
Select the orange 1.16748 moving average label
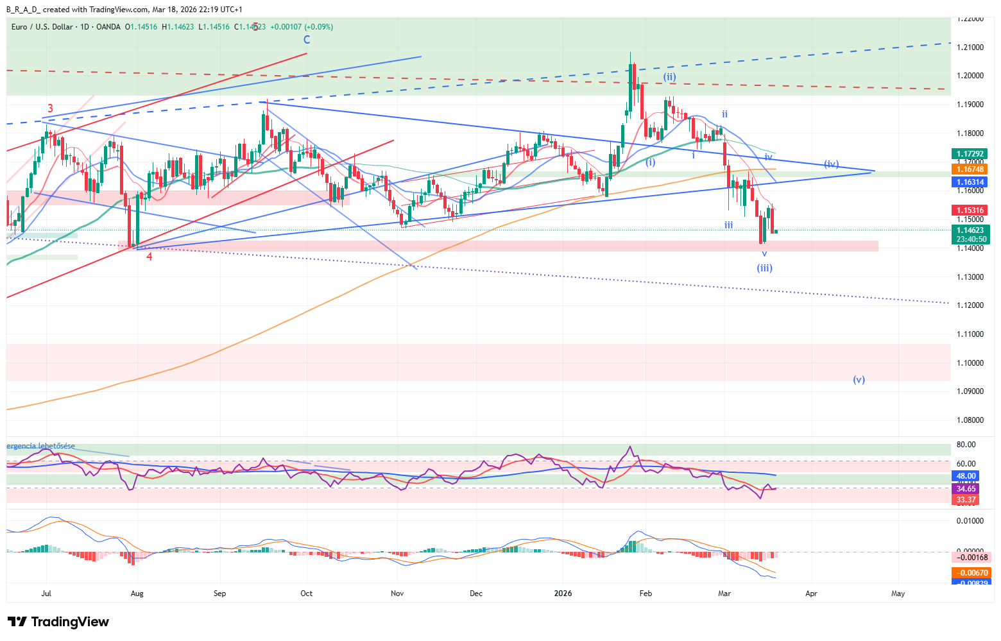pyautogui.click(x=970, y=169)
